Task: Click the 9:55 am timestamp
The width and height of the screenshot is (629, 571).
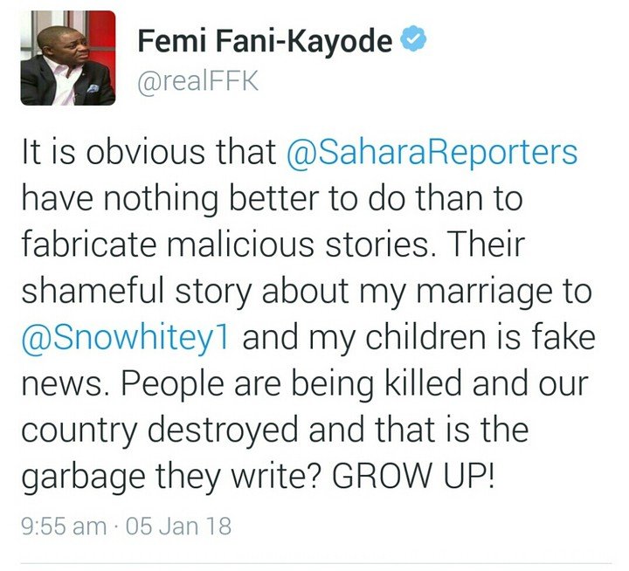Action: point(64,526)
